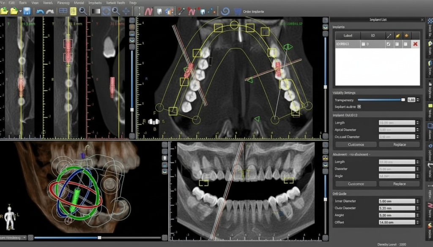Toggle the checked box in implant row

389,44
